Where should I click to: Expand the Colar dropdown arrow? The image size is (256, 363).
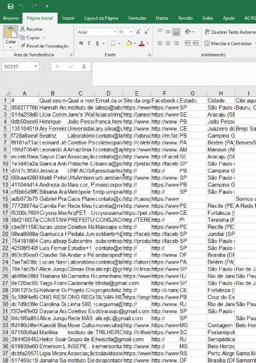click(x=11, y=47)
